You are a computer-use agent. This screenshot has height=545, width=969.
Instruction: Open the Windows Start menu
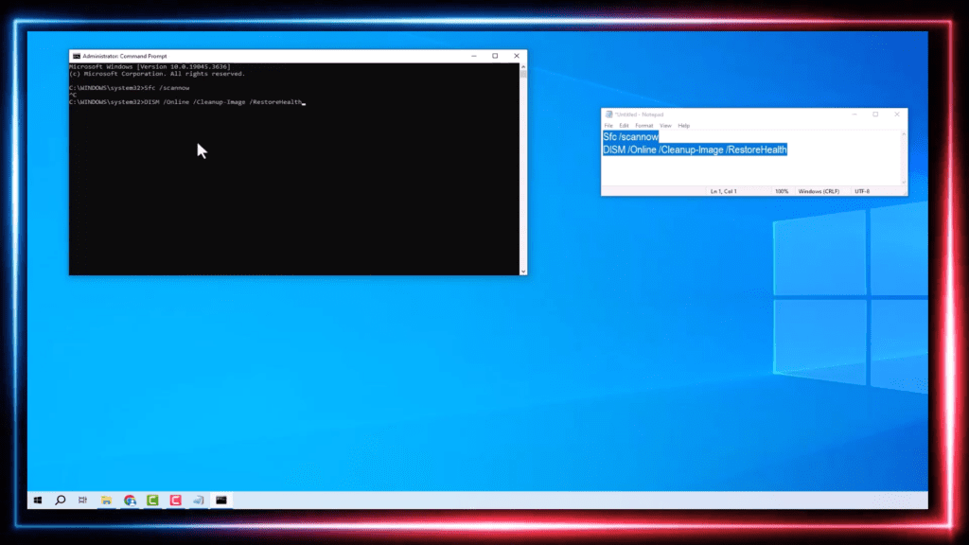[x=38, y=500]
